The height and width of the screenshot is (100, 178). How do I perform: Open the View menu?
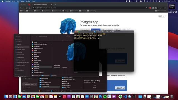[x=22, y=1]
